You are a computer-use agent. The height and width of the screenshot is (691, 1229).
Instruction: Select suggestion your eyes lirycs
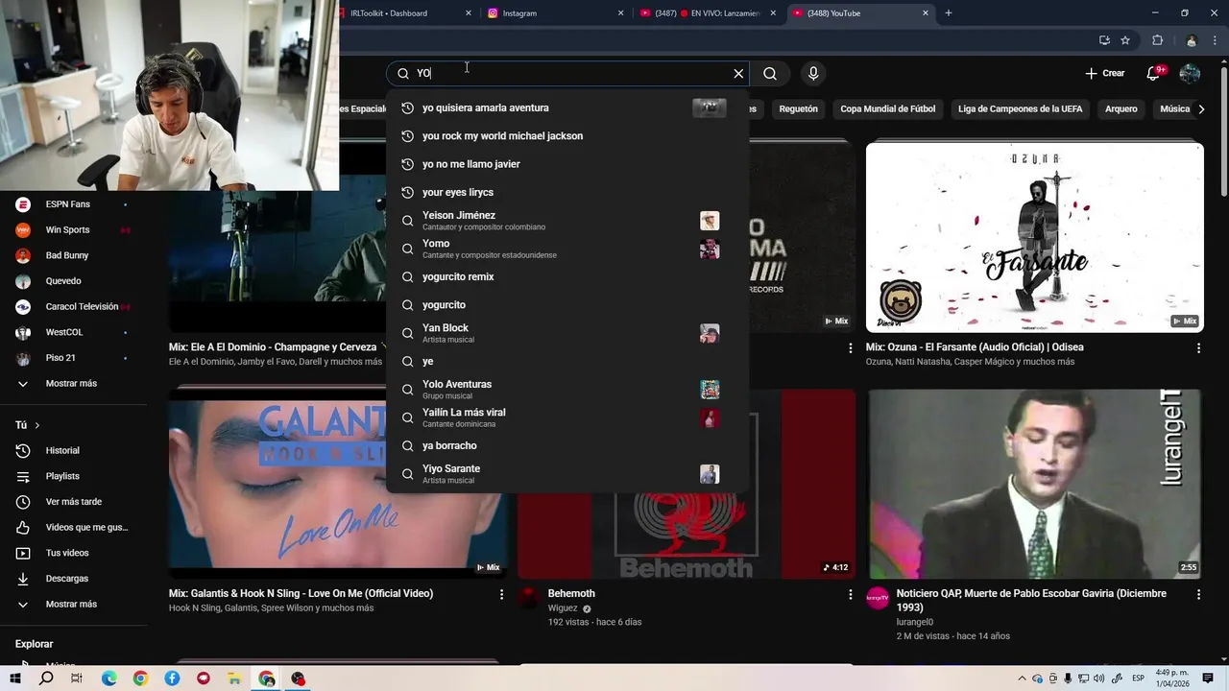566,192
